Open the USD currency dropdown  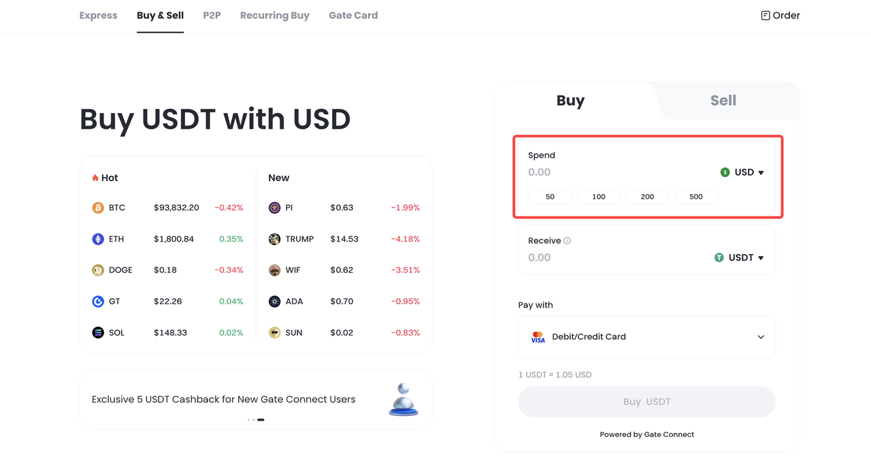[742, 172]
